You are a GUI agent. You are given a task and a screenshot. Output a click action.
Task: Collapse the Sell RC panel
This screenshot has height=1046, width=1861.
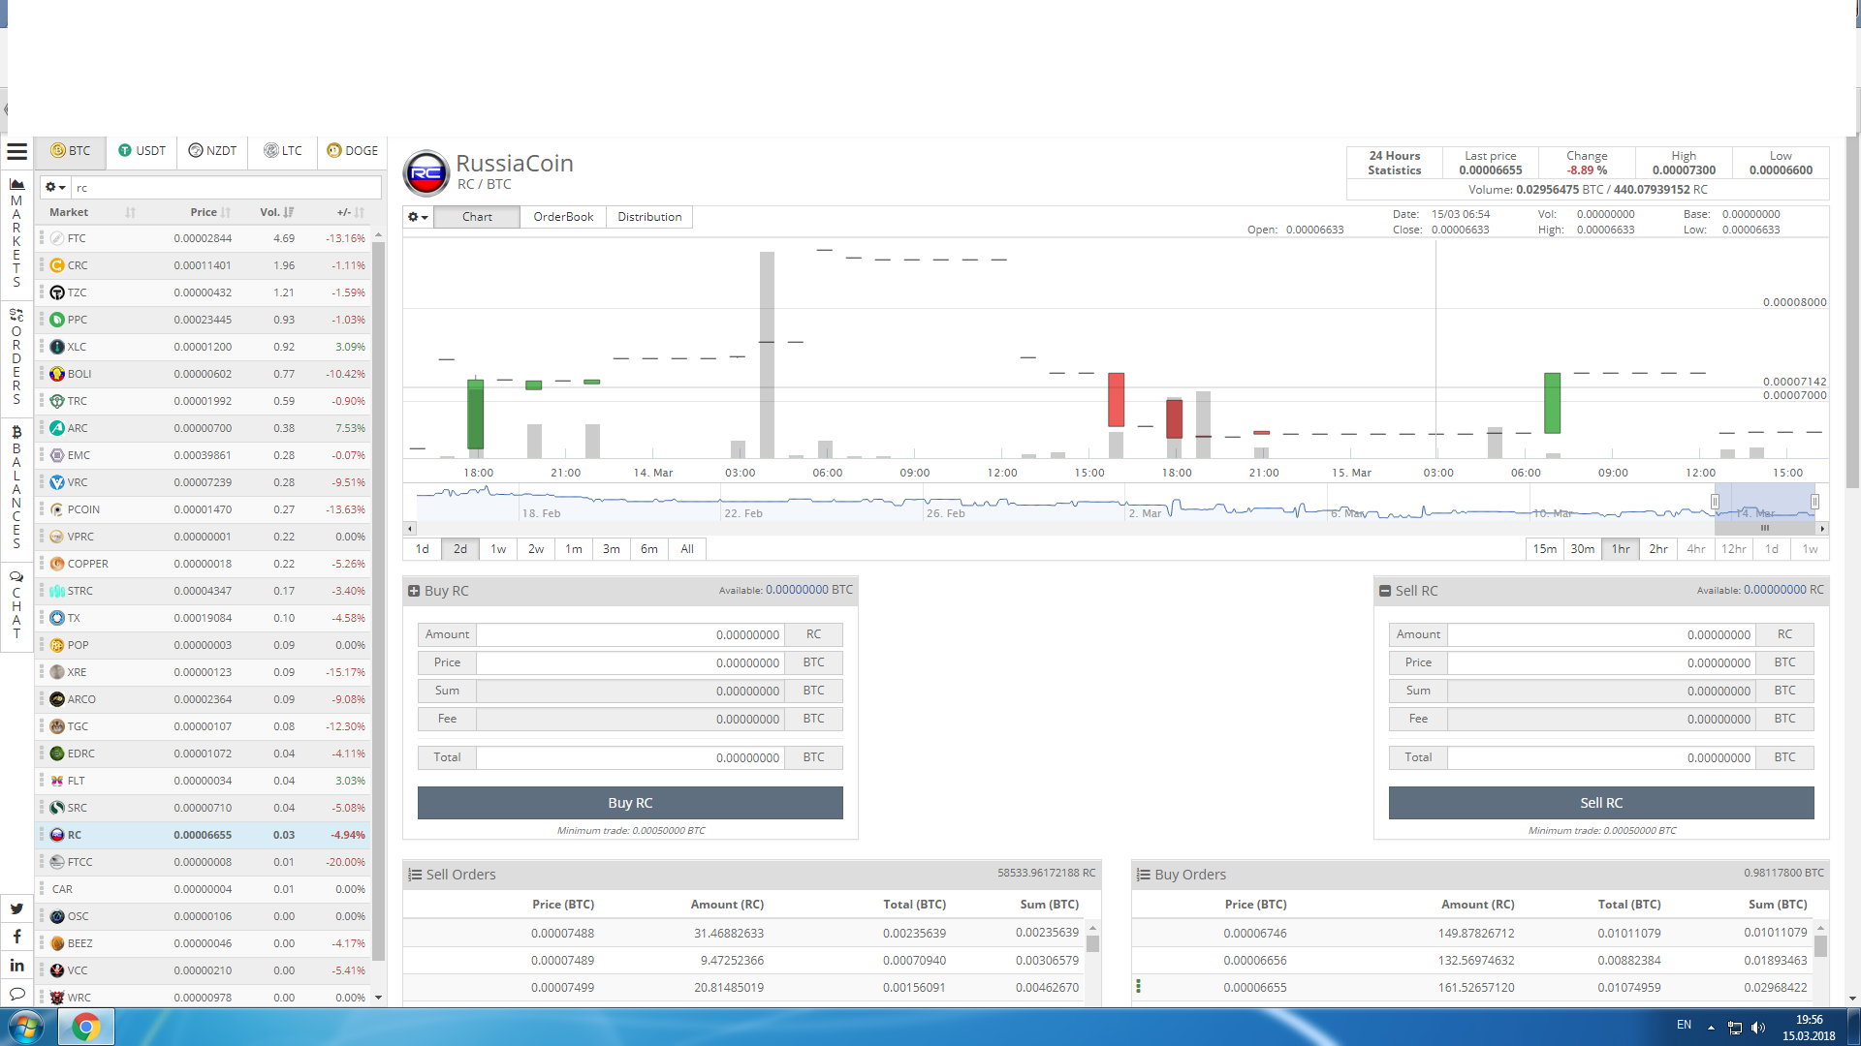(x=1385, y=591)
